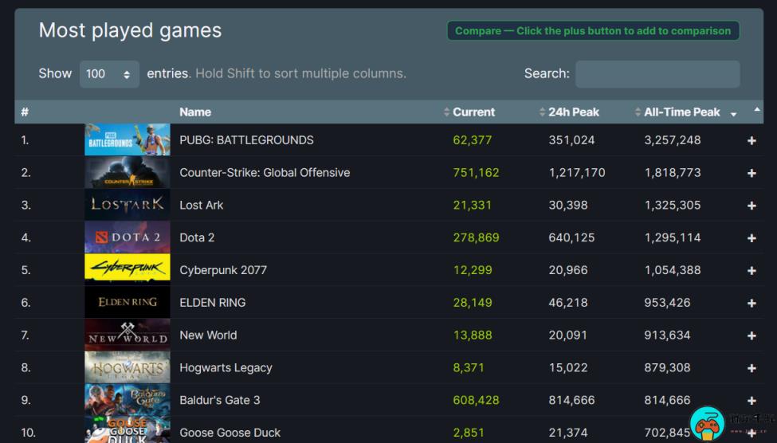Viewport: 777px width, 443px height.
Task: Open the Lost Ark game link
Action: (201, 205)
